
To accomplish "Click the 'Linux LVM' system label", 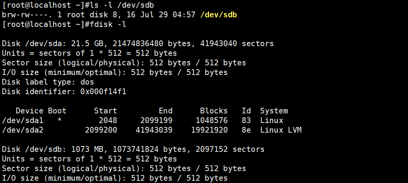I will 281,130.
